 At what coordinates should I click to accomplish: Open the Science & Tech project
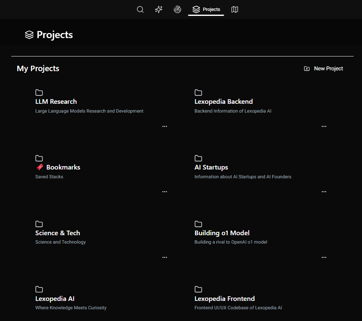point(58,233)
